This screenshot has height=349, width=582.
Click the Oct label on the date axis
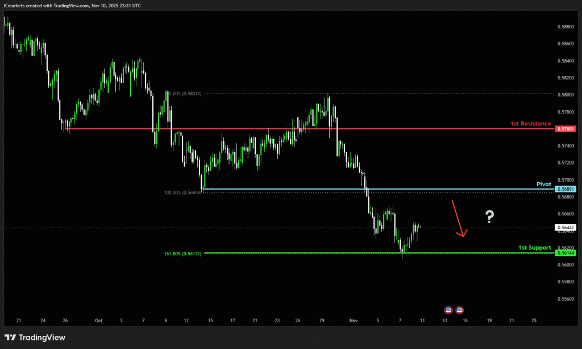98,321
